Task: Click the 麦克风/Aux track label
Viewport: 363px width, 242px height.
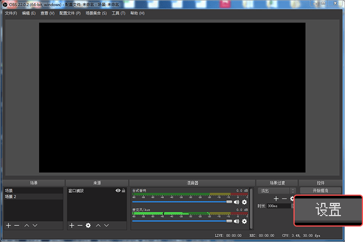Action: (141, 210)
